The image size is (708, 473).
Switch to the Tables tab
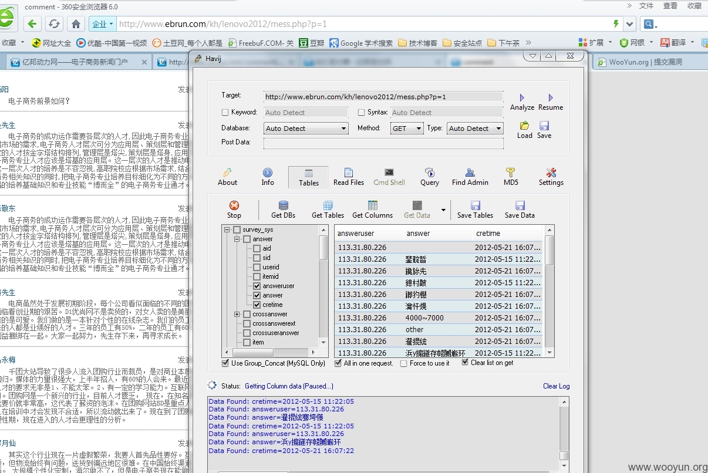coord(309,177)
